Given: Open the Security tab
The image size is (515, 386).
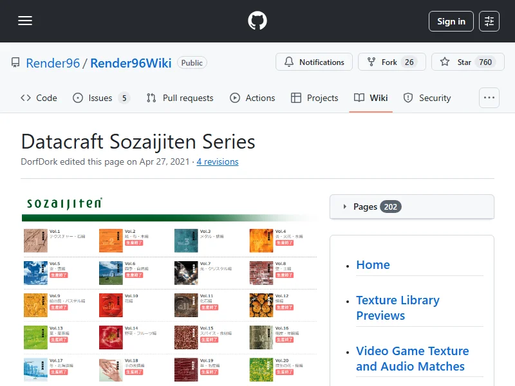Looking at the screenshot, I should tap(427, 98).
